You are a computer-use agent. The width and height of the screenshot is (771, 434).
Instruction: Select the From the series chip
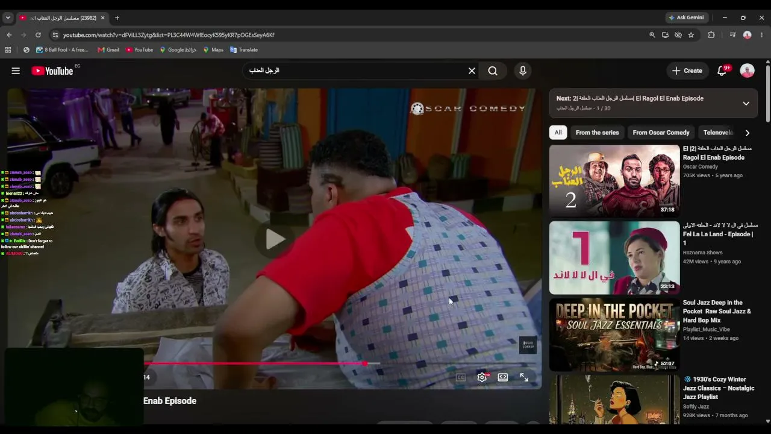597,133
